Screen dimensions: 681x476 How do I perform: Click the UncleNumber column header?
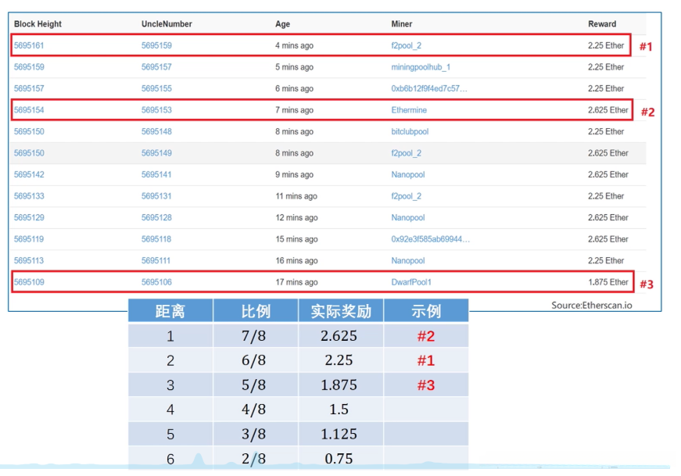pyautogui.click(x=167, y=24)
